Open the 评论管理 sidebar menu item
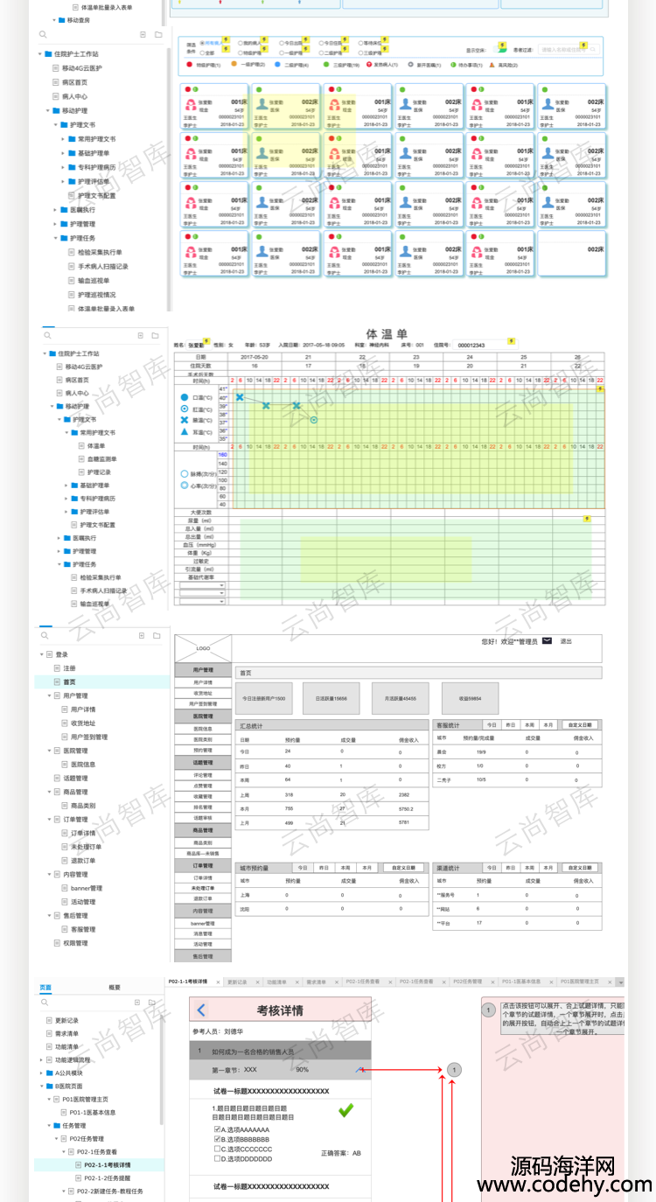Viewport: 656px width, 1202px height. coord(203,775)
